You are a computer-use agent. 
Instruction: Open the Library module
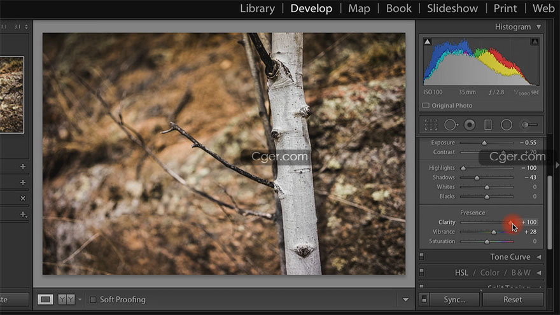click(x=257, y=8)
